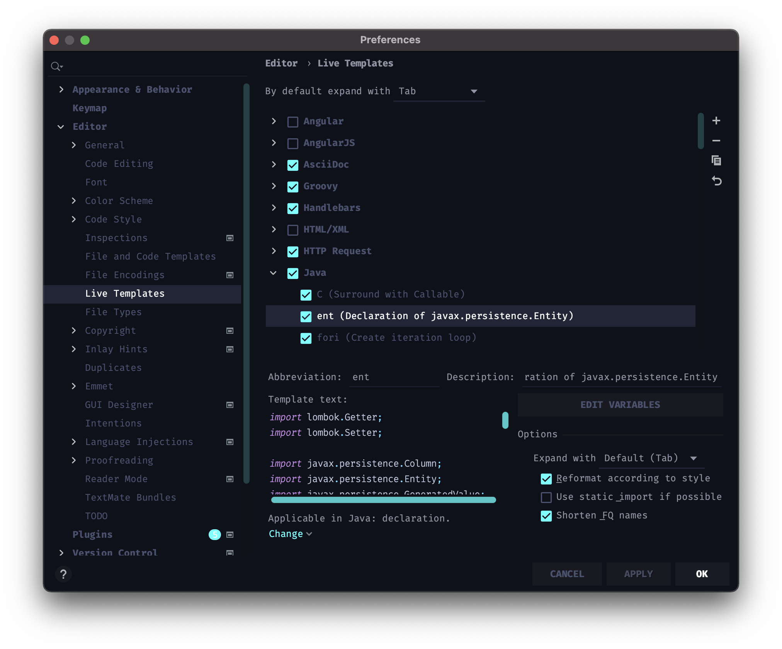This screenshot has width=782, height=649.
Task: Expand the Appearance & Behavior section
Action: coord(61,90)
